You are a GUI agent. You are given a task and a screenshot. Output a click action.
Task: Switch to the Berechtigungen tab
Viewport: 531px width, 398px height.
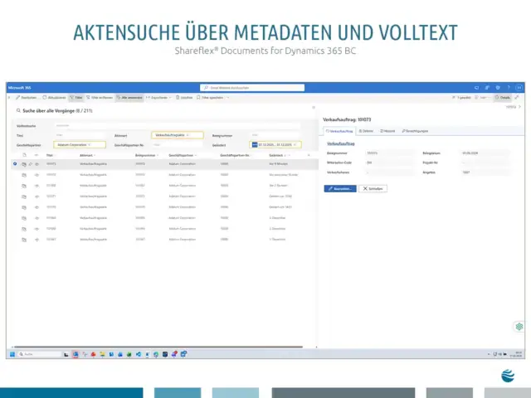pos(415,131)
